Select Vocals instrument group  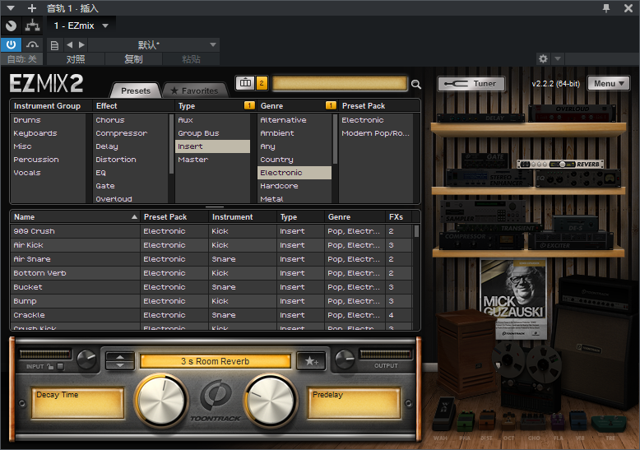coord(49,173)
